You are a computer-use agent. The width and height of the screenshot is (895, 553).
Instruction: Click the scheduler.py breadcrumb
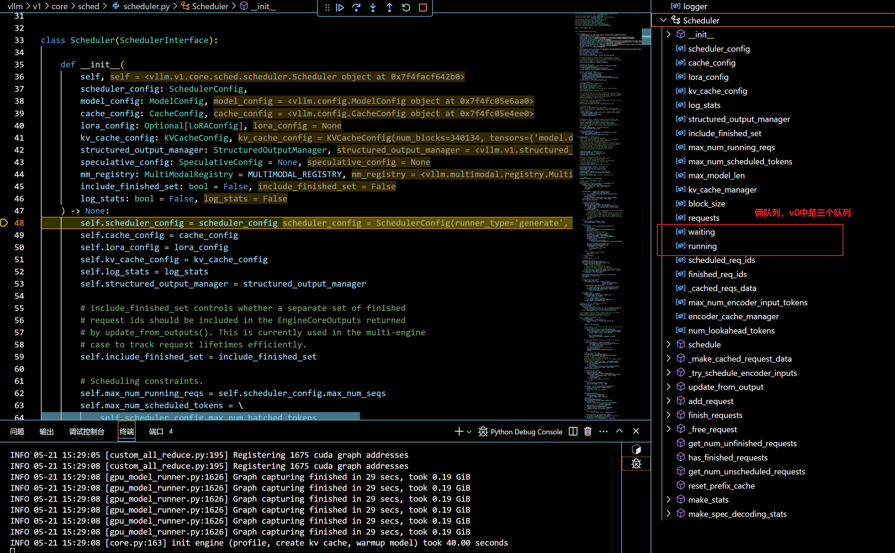point(146,6)
